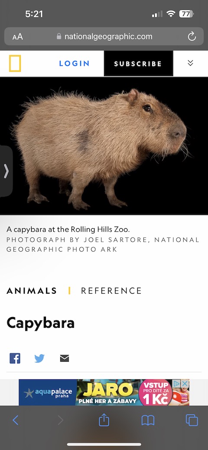Expand the site menu double chevron

(190, 63)
